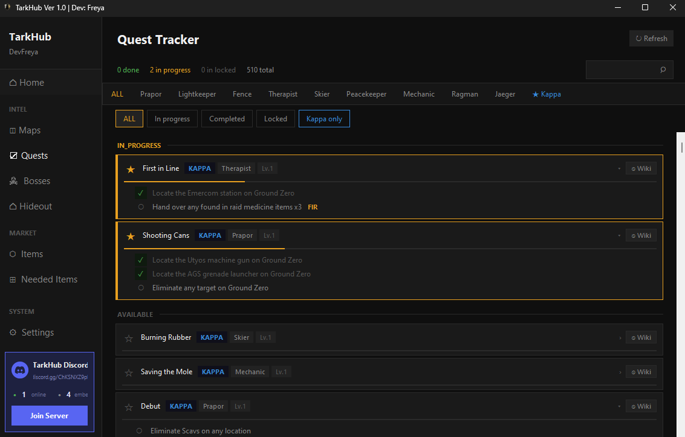The image size is (685, 437).
Task: Star the Saving the Mole quest
Action: coord(128,372)
